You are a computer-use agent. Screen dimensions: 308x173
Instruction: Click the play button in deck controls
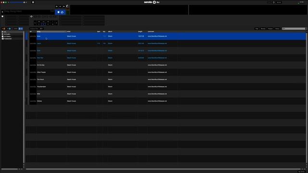(x=60, y=6)
